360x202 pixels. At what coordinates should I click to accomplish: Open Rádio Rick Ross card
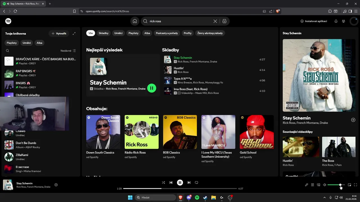(x=141, y=137)
